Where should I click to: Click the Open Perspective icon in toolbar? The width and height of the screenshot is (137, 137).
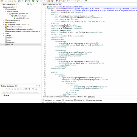(x=86, y=1)
